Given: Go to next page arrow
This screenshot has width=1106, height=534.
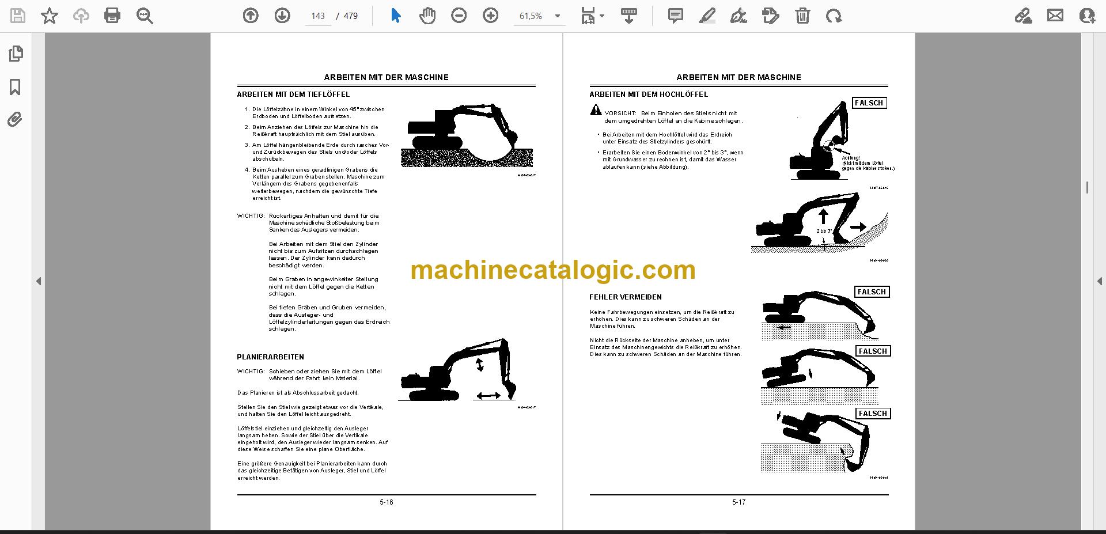Looking at the screenshot, I should click(282, 16).
